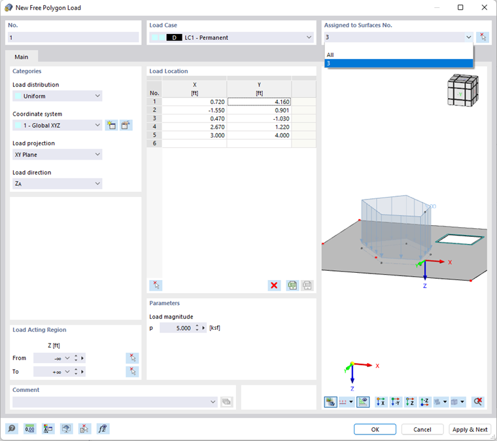
Task: Click the Apply & Next button
Action: [x=470, y=429]
